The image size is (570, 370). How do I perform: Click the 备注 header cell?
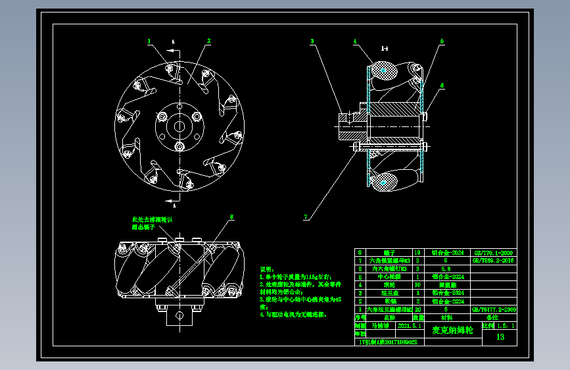coord(492,317)
